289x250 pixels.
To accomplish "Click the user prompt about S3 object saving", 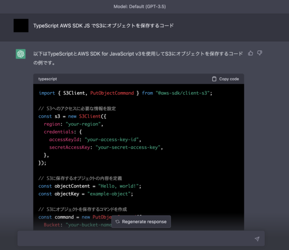I will 103,26.
